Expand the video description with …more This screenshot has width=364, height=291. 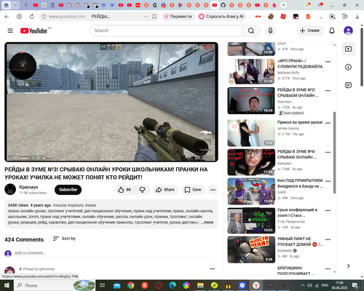(x=207, y=222)
